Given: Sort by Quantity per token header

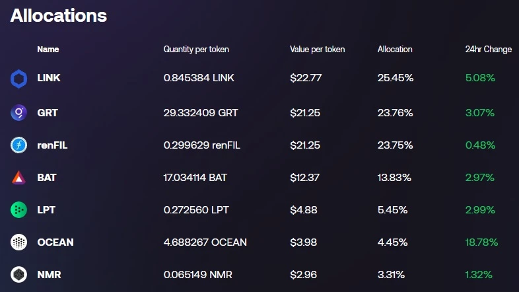Looking at the screenshot, I should pyautogui.click(x=196, y=50).
